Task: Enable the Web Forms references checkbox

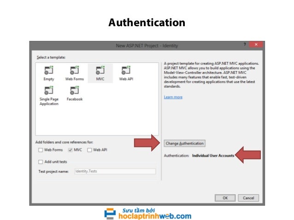Action: coord(41,150)
